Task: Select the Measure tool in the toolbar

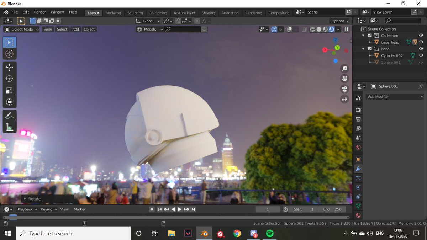Action: click(x=9, y=127)
